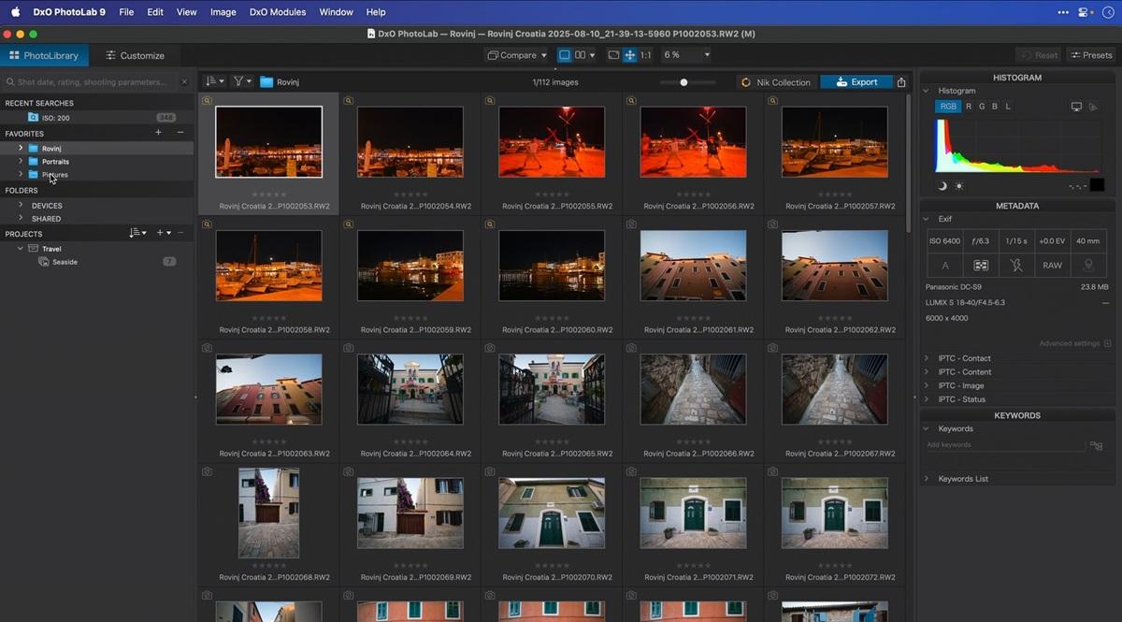Click the Presets button
This screenshot has height=622, width=1122.
pos(1091,55)
